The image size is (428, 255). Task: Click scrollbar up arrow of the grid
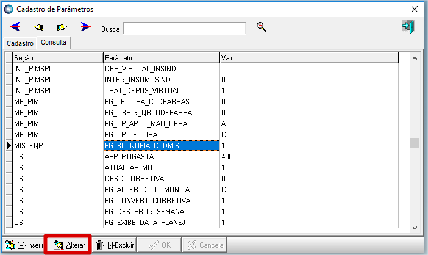coord(415,58)
